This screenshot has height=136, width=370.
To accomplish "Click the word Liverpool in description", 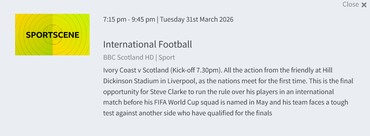I will [x=182, y=81].
